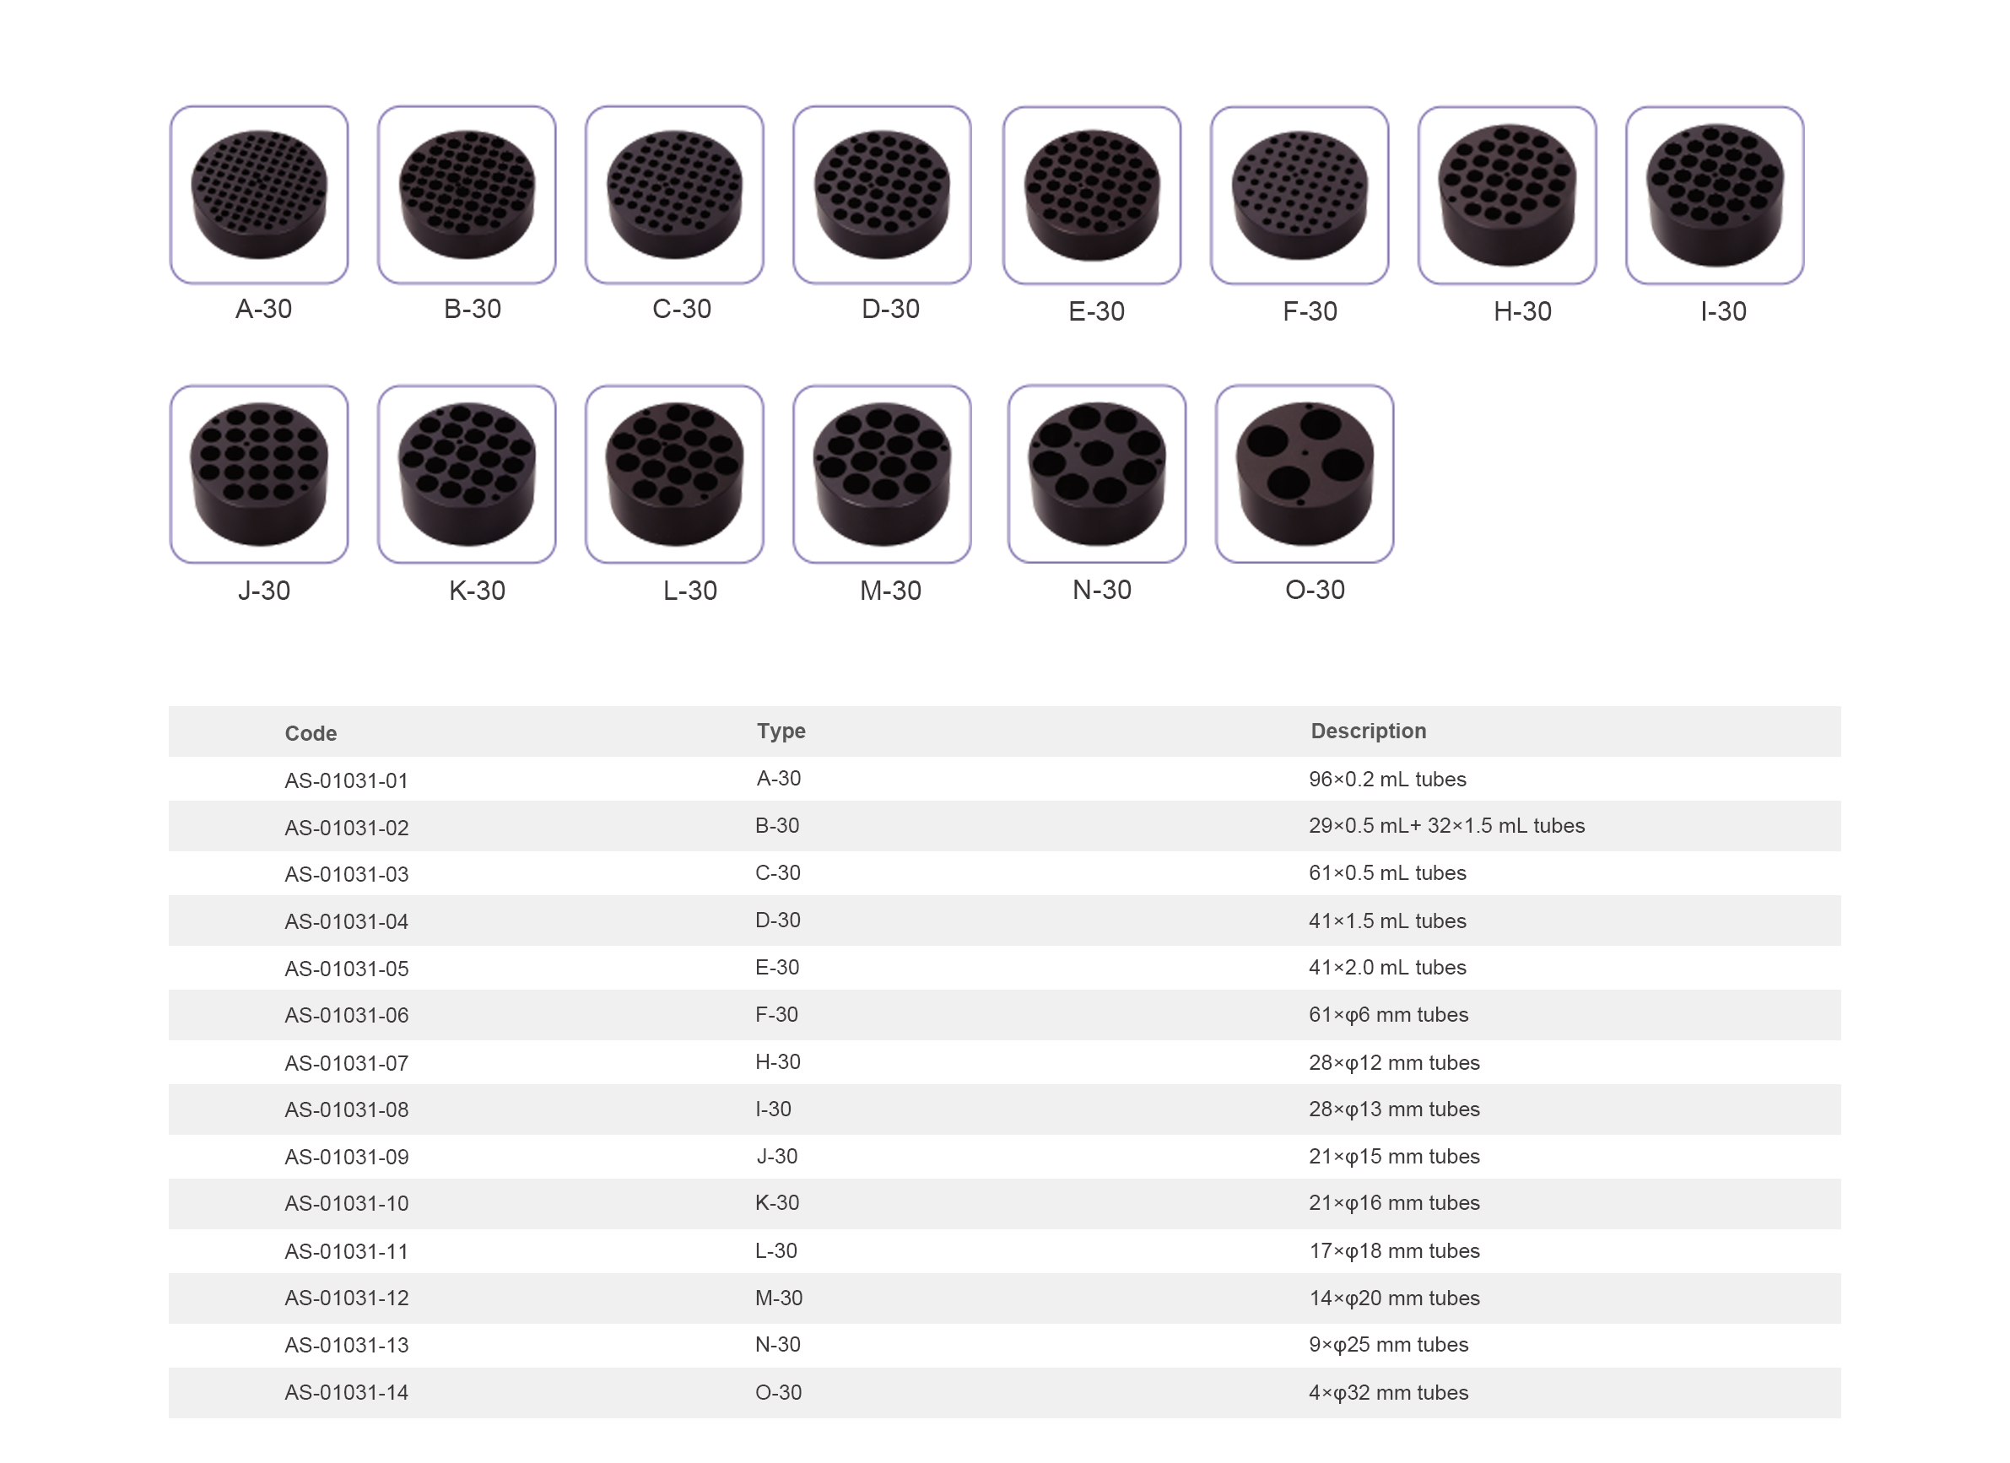Select code AS-01031-12 in the table
The height and width of the screenshot is (1463, 2010).
[x=347, y=1299]
